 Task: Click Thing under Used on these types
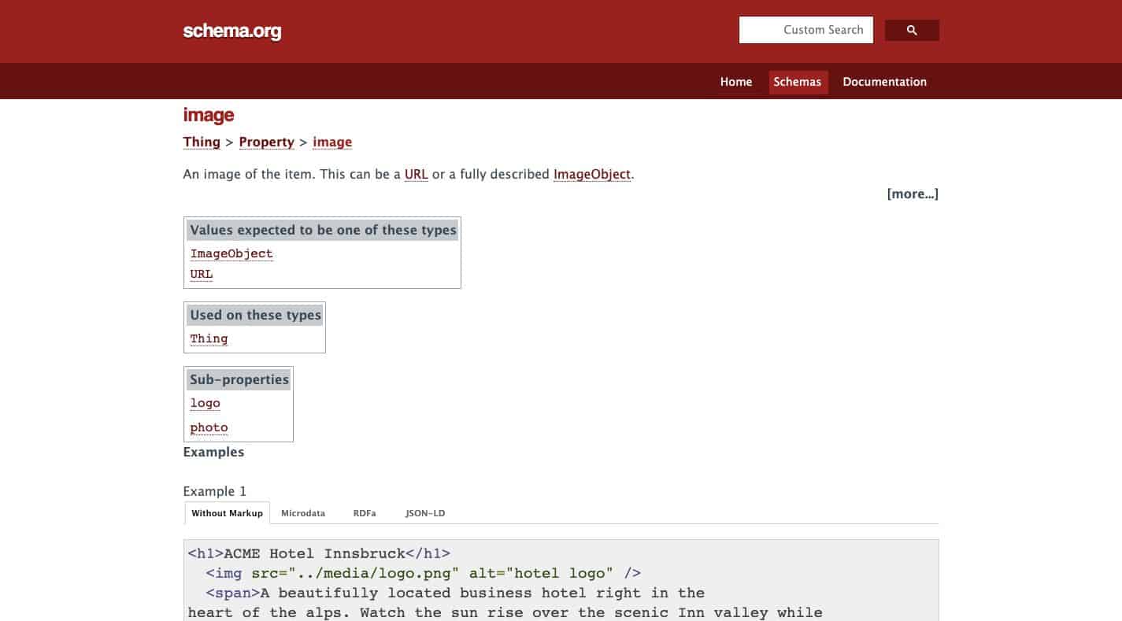pos(209,338)
